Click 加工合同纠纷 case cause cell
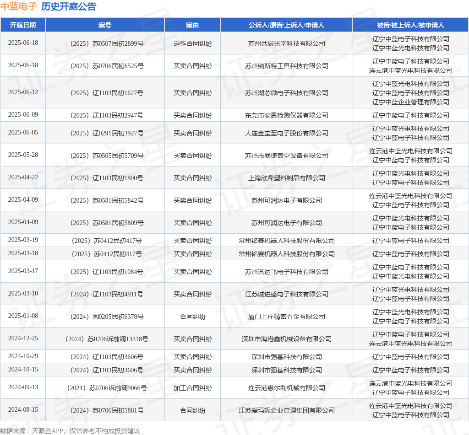The height and width of the screenshot is (435, 469). [192, 388]
